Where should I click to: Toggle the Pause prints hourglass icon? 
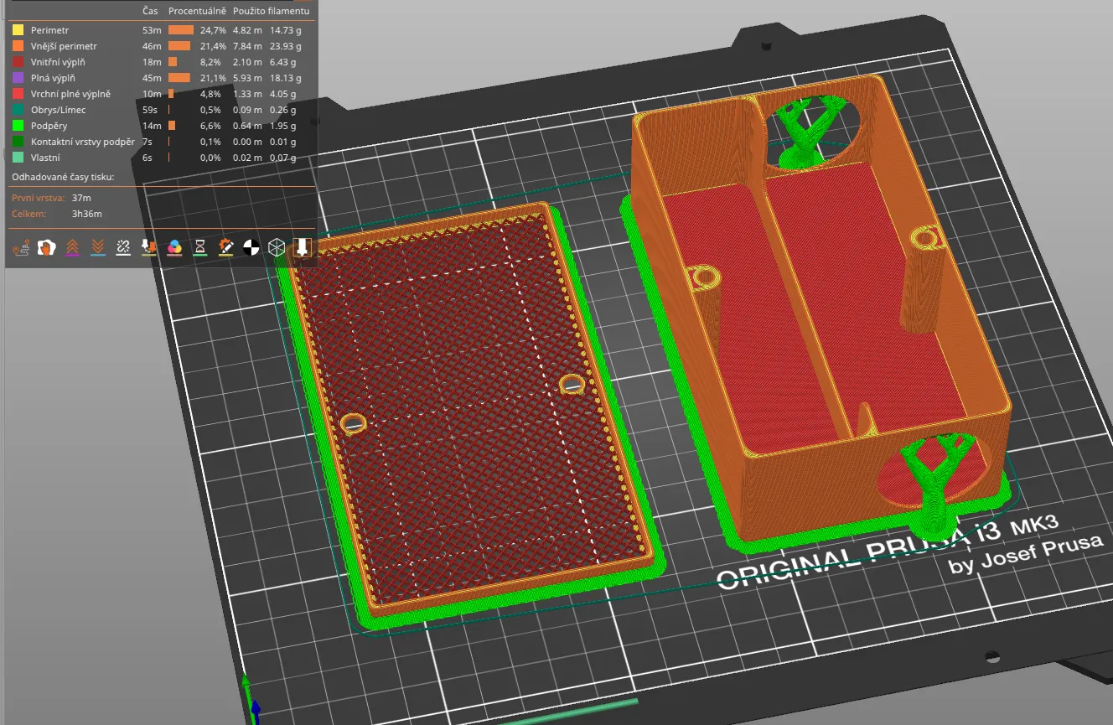[x=200, y=247]
